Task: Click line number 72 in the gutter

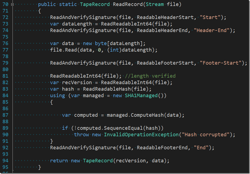Action: [x=5, y=17]
